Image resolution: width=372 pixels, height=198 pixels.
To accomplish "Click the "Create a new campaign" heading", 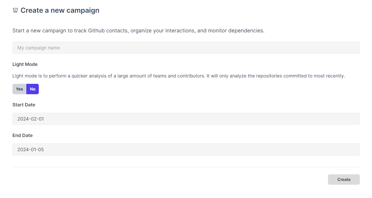I will (60, 10).
